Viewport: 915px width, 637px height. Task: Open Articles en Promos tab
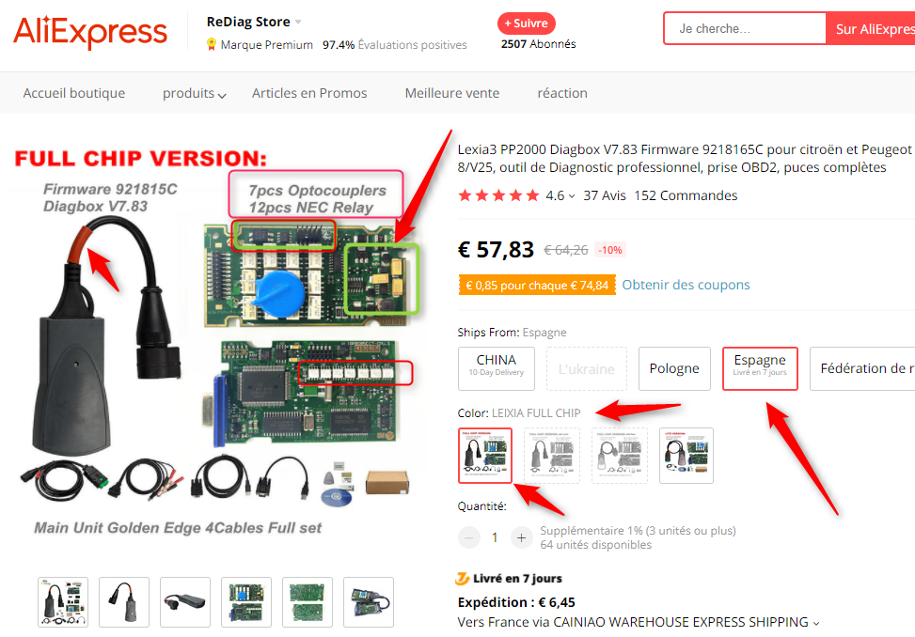[x=309, y=93]
